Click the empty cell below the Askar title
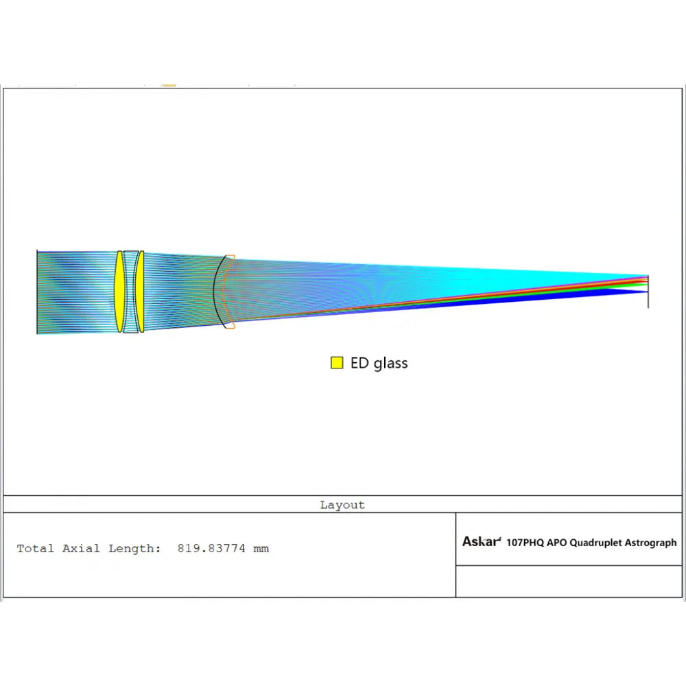The image size is (686, 686). 569,582
